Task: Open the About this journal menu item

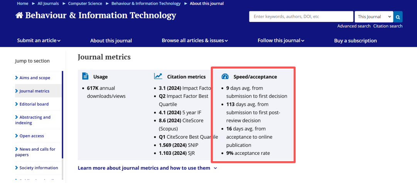Action: [111, 41]
